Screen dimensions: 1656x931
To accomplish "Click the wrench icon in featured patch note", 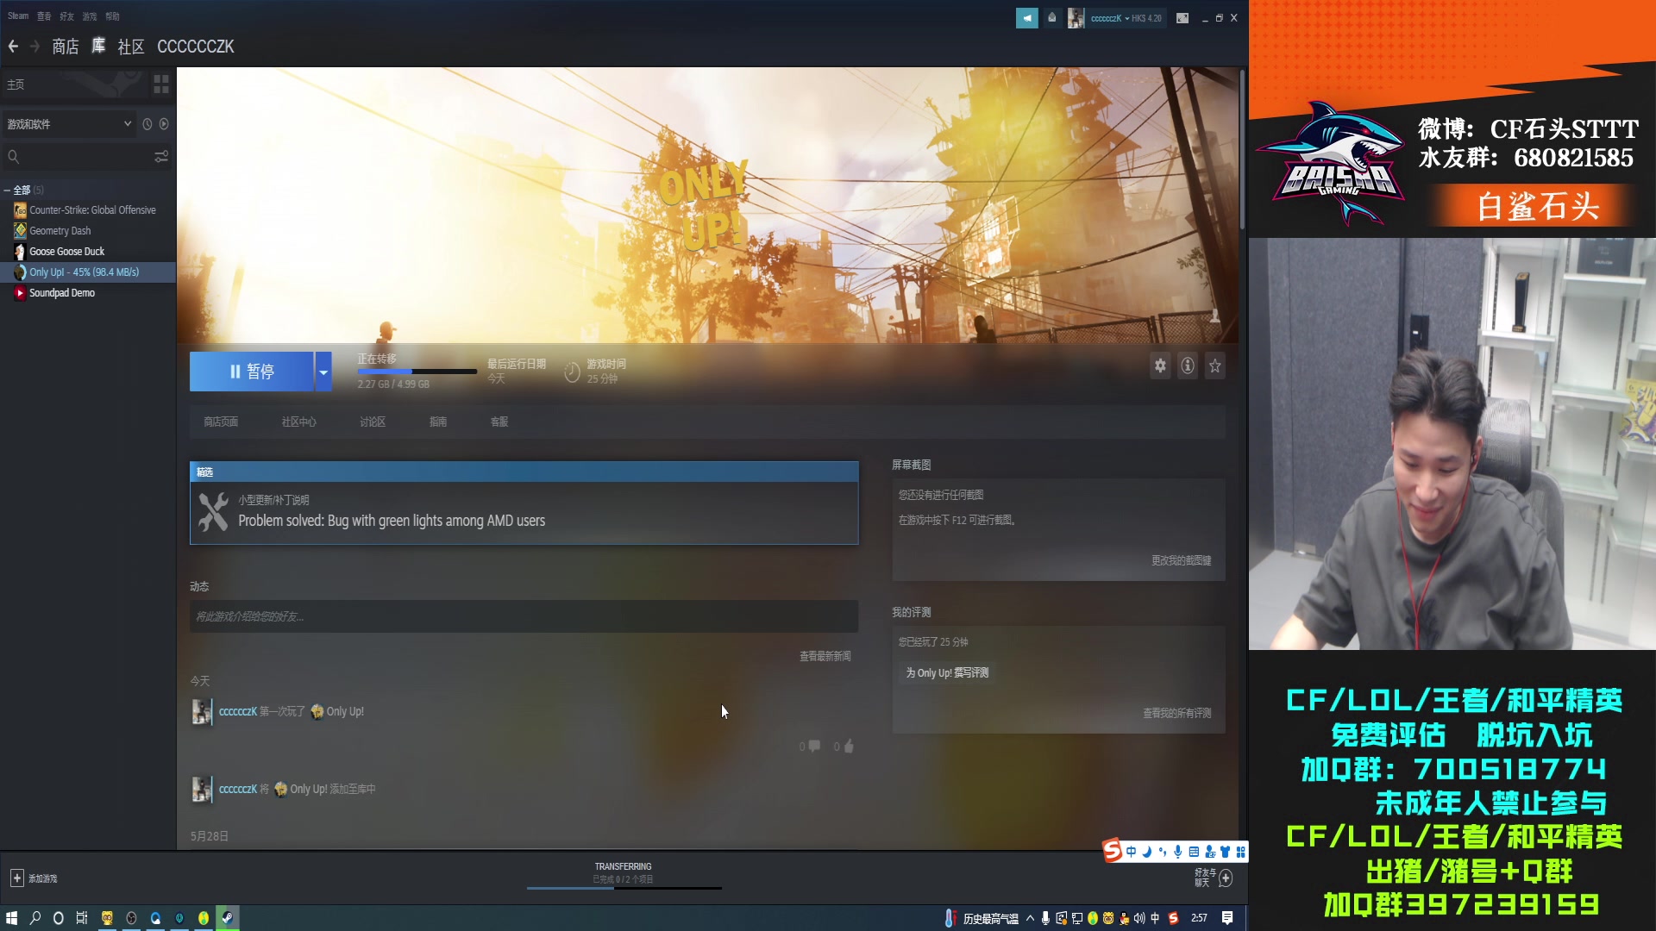I will [213, 512].
